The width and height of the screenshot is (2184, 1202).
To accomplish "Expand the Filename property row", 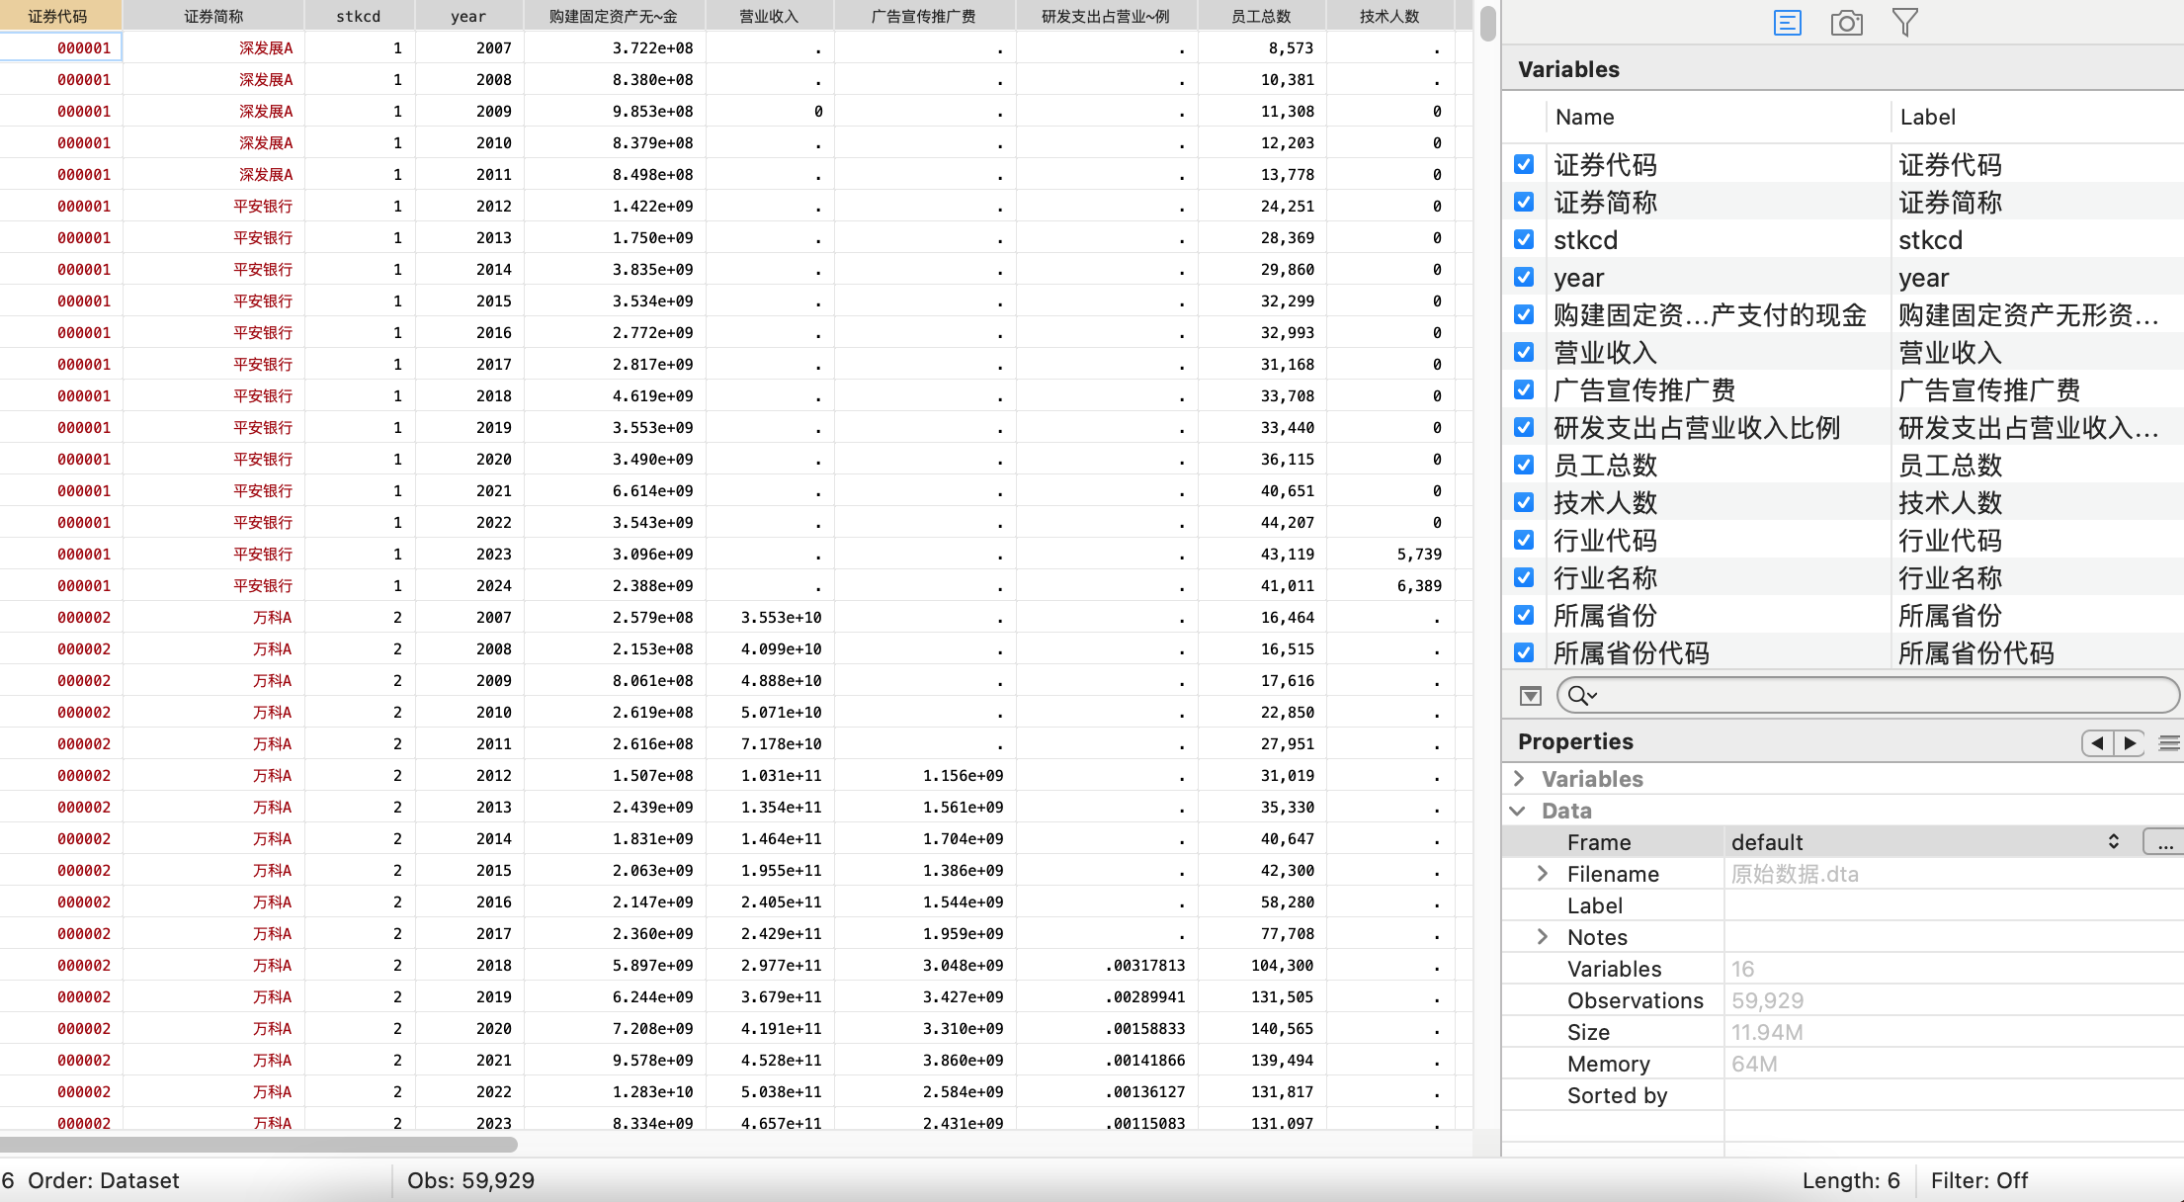I will pyautogui.click(x=1543, y=874).
